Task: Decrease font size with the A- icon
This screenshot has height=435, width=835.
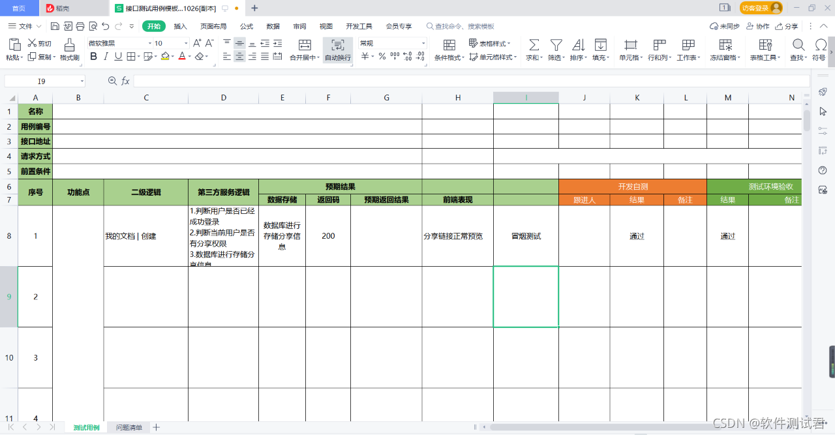Action: [209, 43]
